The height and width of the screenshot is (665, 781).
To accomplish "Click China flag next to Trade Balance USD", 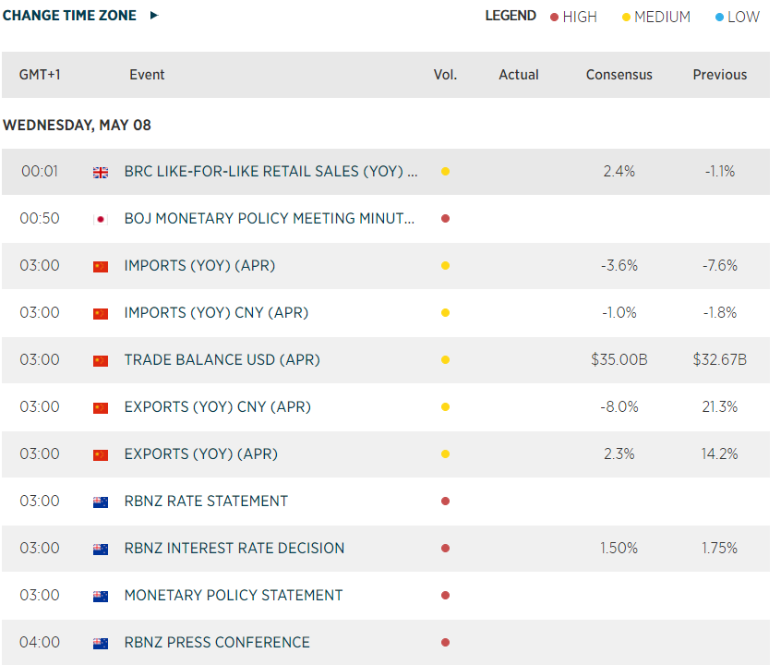I will click(x=101, y=360).
